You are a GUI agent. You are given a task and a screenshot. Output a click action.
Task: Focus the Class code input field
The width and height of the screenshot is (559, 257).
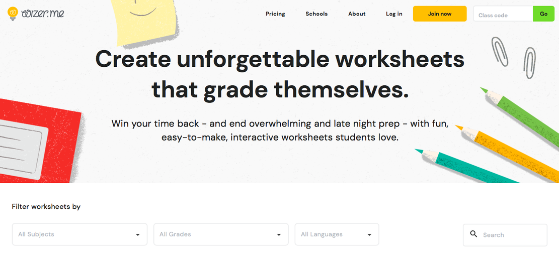pos(503,14)
